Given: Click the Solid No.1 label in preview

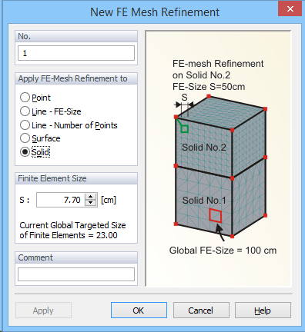Looking at the screenshot, I should (x=204, y=201).
